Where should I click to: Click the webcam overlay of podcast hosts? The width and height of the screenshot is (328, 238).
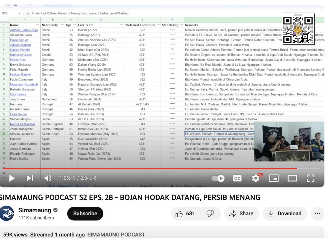point(289,141)
